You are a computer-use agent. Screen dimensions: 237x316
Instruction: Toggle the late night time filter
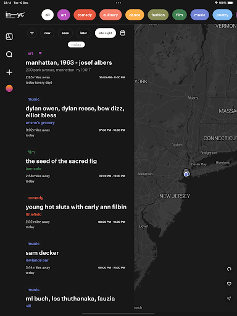106,33
